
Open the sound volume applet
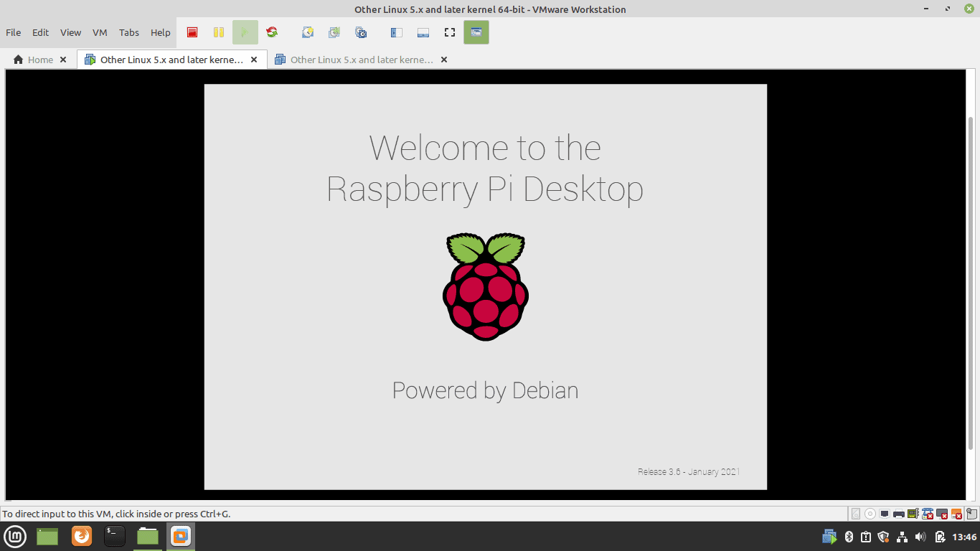(920, 537)
